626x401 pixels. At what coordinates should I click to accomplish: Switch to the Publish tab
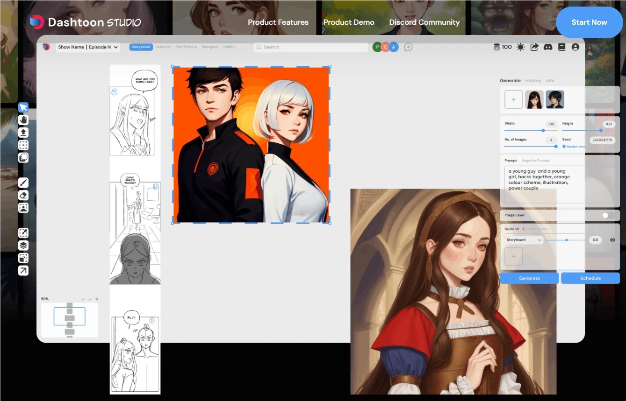coord(229,47)
